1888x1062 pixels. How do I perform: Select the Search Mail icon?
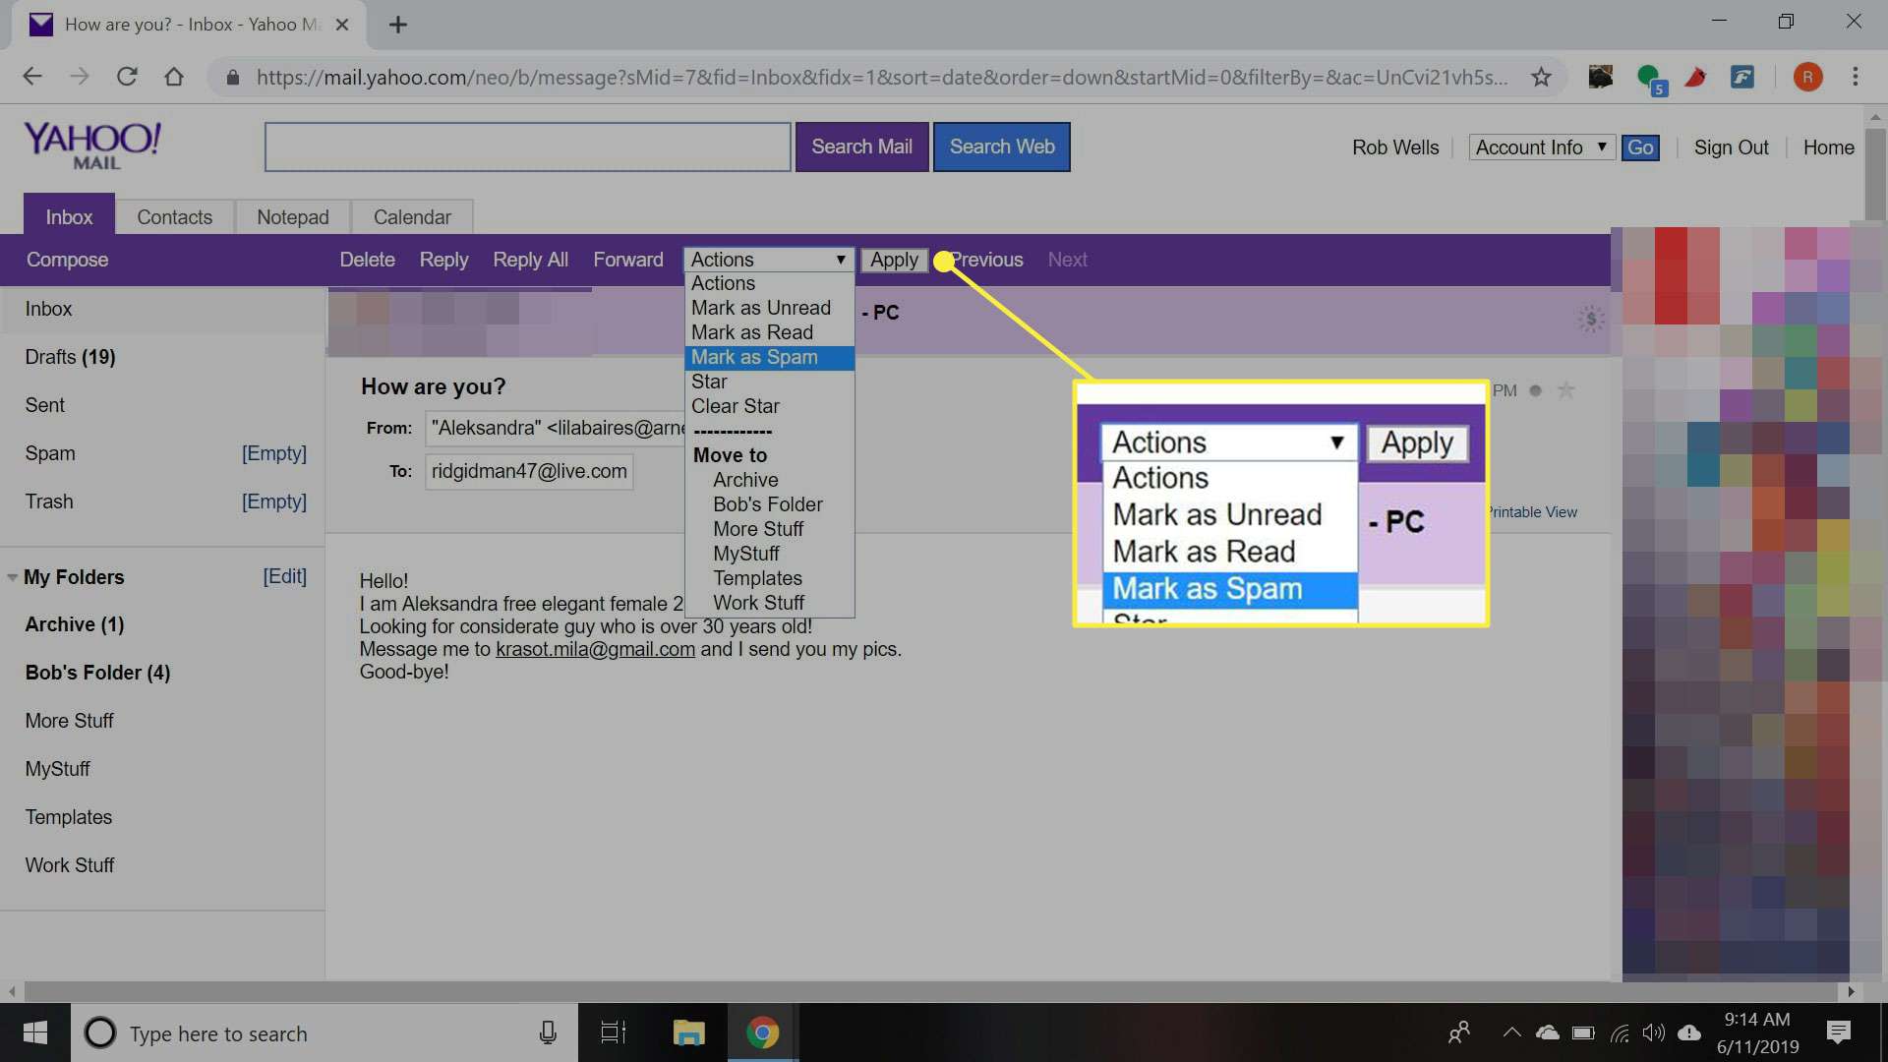click(862, 146)
